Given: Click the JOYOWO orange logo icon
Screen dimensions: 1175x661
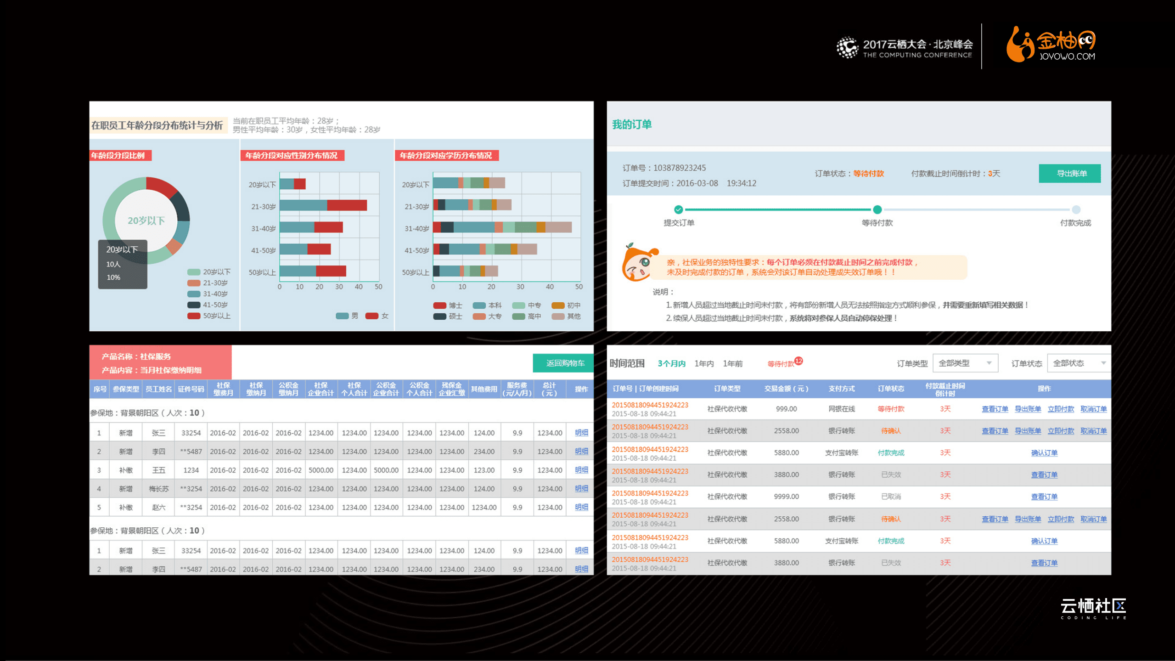Looking at the screenshot, I should point(1020,45).
